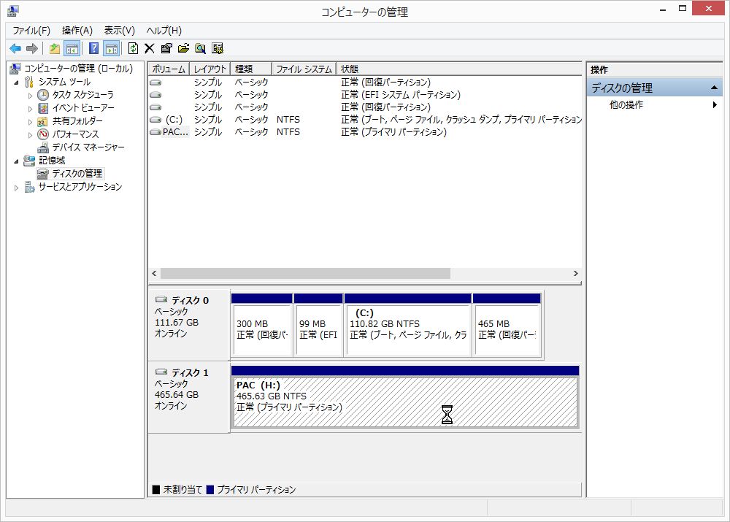Maximize the コンピューターの管理 window
The width and height of the screenshot is (730, 522).
tap(683, 9)
